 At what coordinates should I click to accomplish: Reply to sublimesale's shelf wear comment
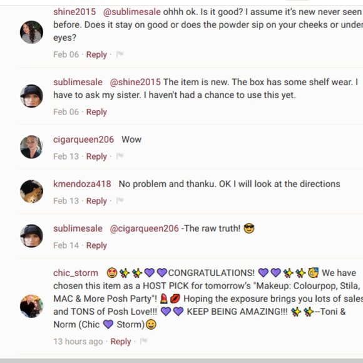coord(96,112)
